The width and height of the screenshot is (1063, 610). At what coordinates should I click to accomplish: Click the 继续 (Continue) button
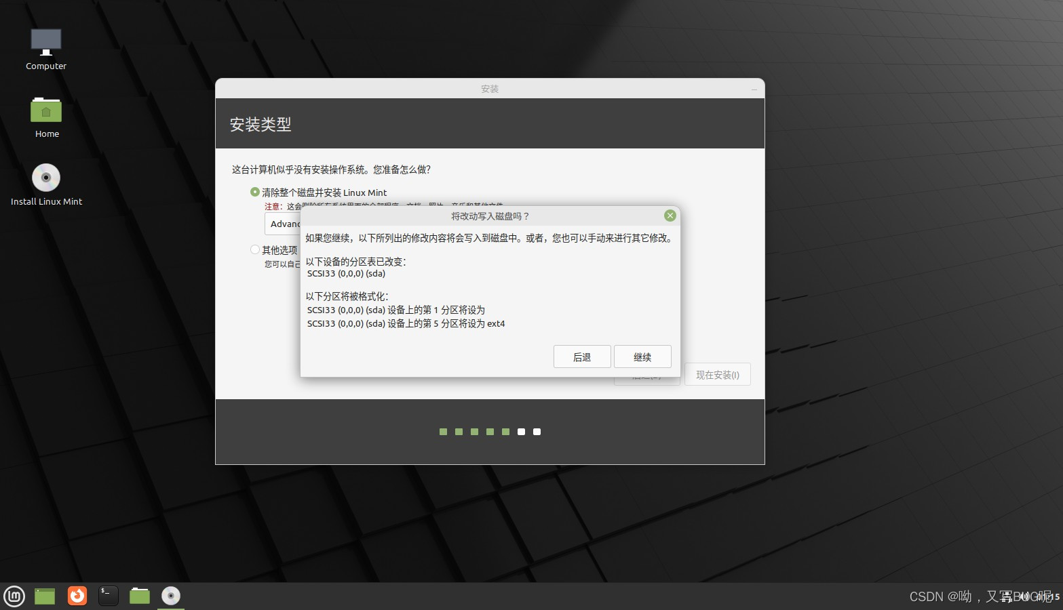(x=642, y=357)
